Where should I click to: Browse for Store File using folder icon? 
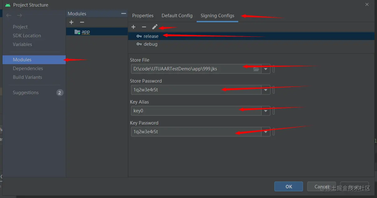(256, 69)
